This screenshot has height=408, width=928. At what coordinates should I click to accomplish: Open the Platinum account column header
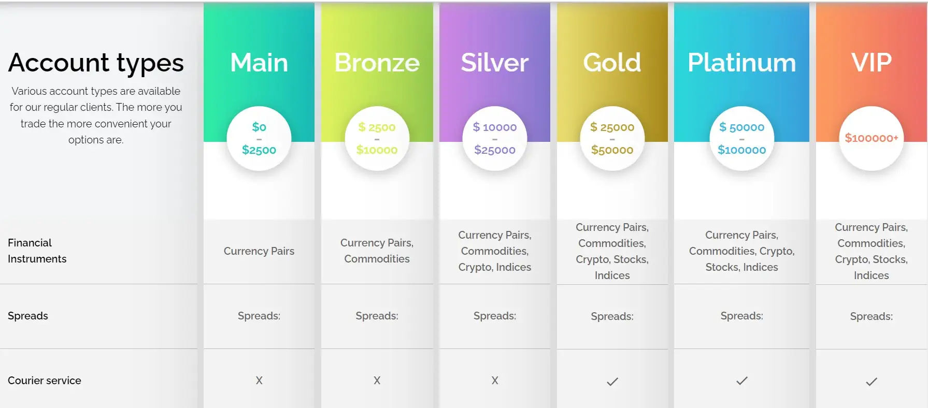pyautogui.click(x=741, y=72)
